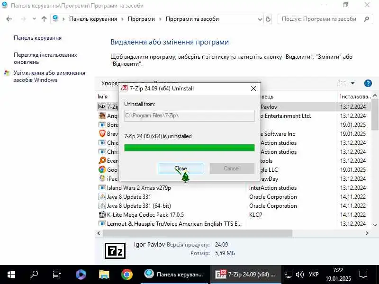Launch Chrome from taskbar
Viewport: 379px width, 284px height.
tap(127, 275)
